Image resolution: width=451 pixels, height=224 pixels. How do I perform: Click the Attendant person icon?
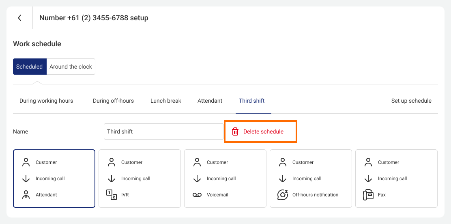click(x=26, y=195)
